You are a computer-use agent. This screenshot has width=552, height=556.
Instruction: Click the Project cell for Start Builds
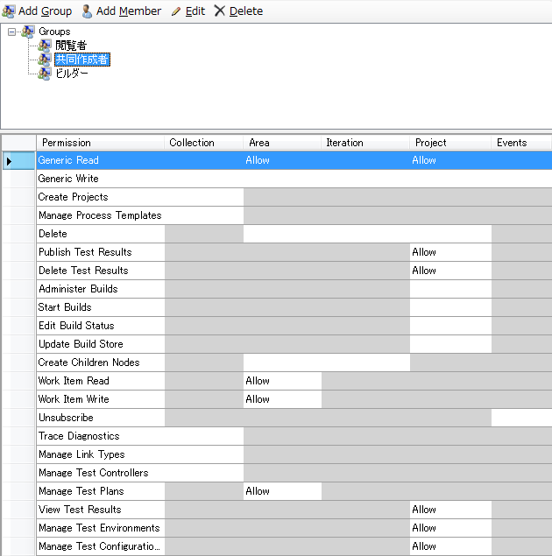coord(450,307)
